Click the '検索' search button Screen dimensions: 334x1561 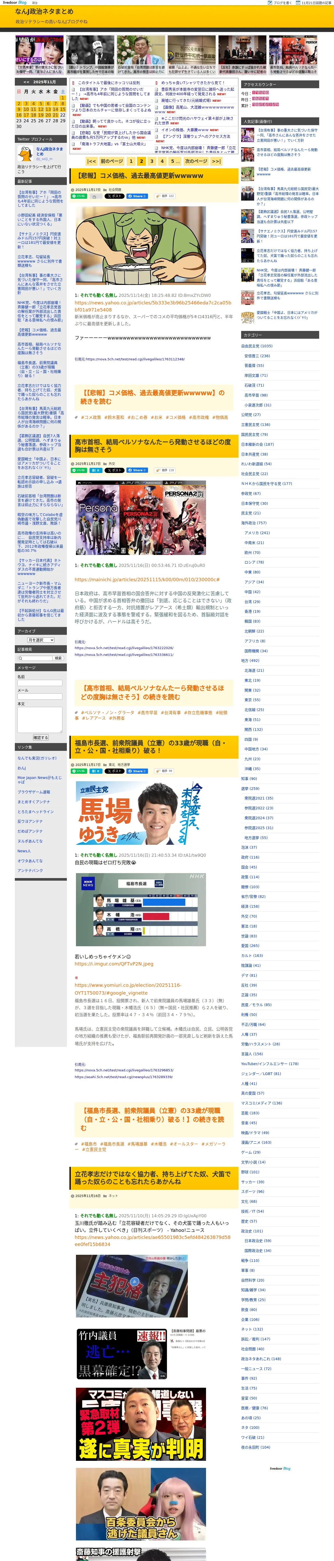(58, 658)
